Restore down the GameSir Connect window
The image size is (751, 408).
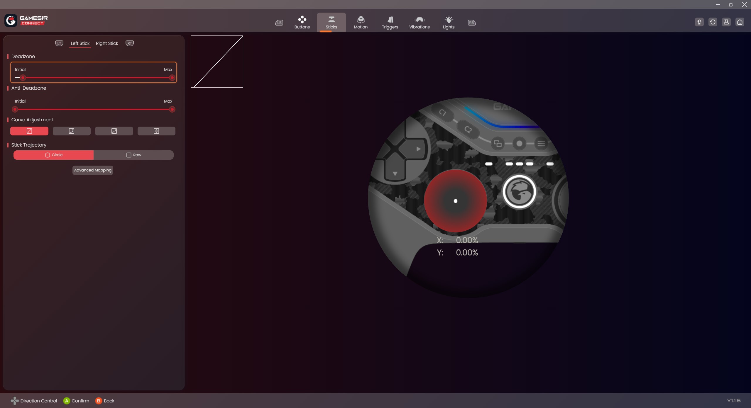click(x=731, y=4)
